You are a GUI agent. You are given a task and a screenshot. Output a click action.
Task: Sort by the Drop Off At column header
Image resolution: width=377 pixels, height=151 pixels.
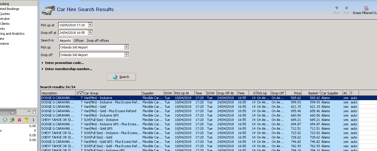227,93
